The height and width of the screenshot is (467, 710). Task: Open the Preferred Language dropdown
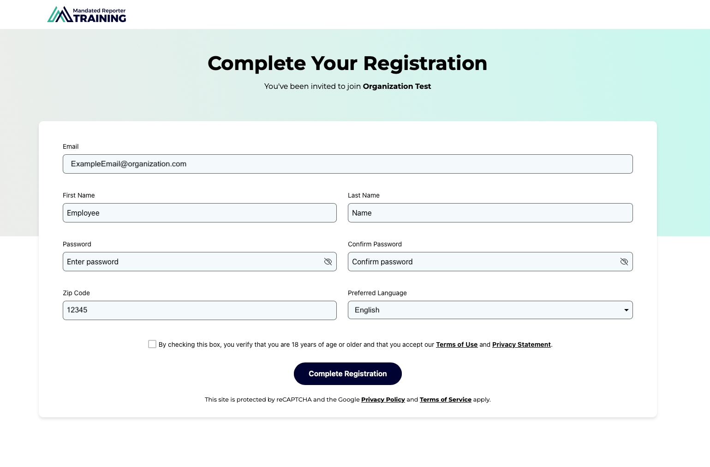point(490,310)
